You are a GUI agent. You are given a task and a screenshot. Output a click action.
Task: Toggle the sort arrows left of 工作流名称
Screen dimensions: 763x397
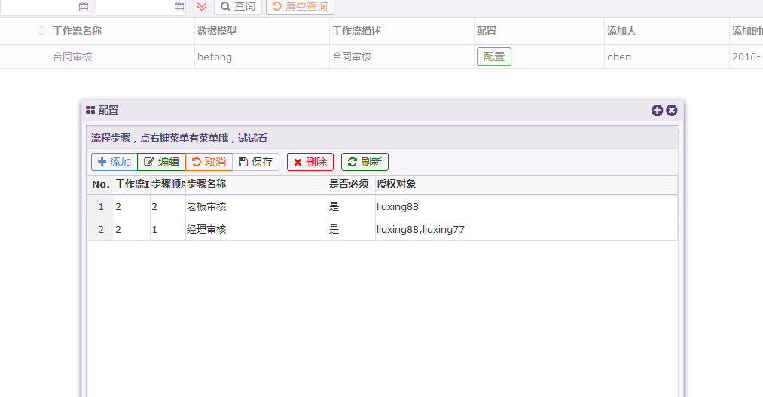(41, 31)
